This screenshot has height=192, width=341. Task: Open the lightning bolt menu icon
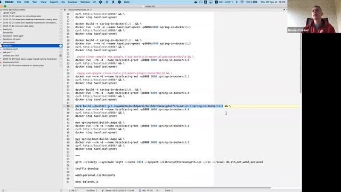point(113,2)
